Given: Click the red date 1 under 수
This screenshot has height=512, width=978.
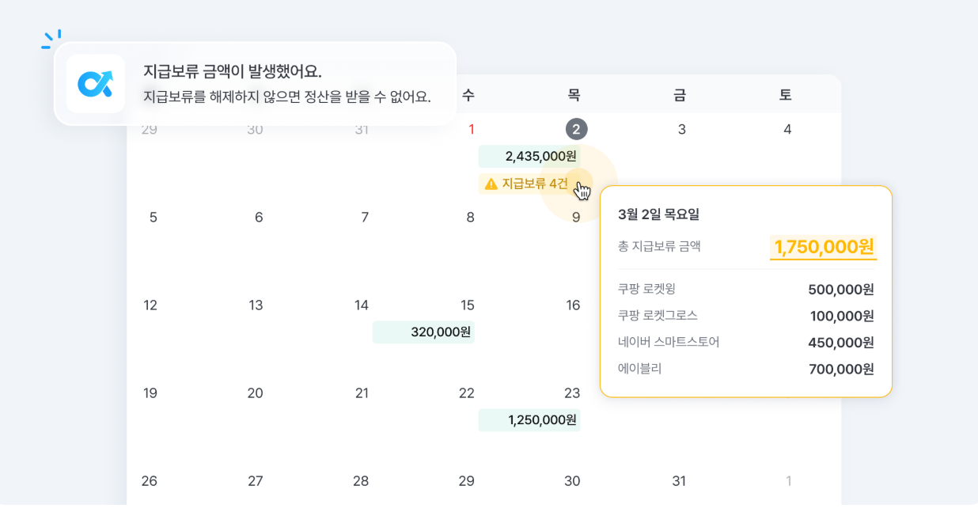Looking at the screenshot, I should [x=472, y=129].
